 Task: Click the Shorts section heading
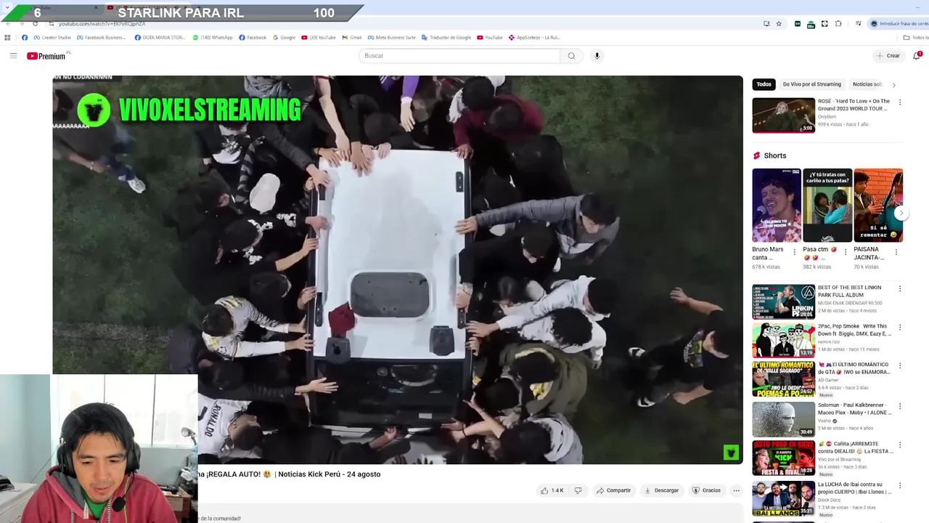tap(774, 155)
